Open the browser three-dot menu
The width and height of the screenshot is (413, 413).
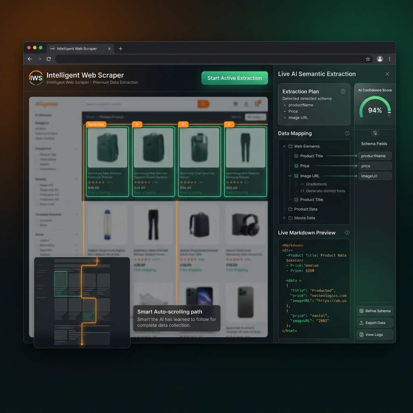coord(390,59)
